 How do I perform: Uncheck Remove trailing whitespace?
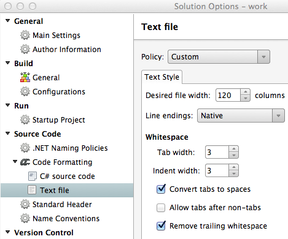(x=161, y=226)
